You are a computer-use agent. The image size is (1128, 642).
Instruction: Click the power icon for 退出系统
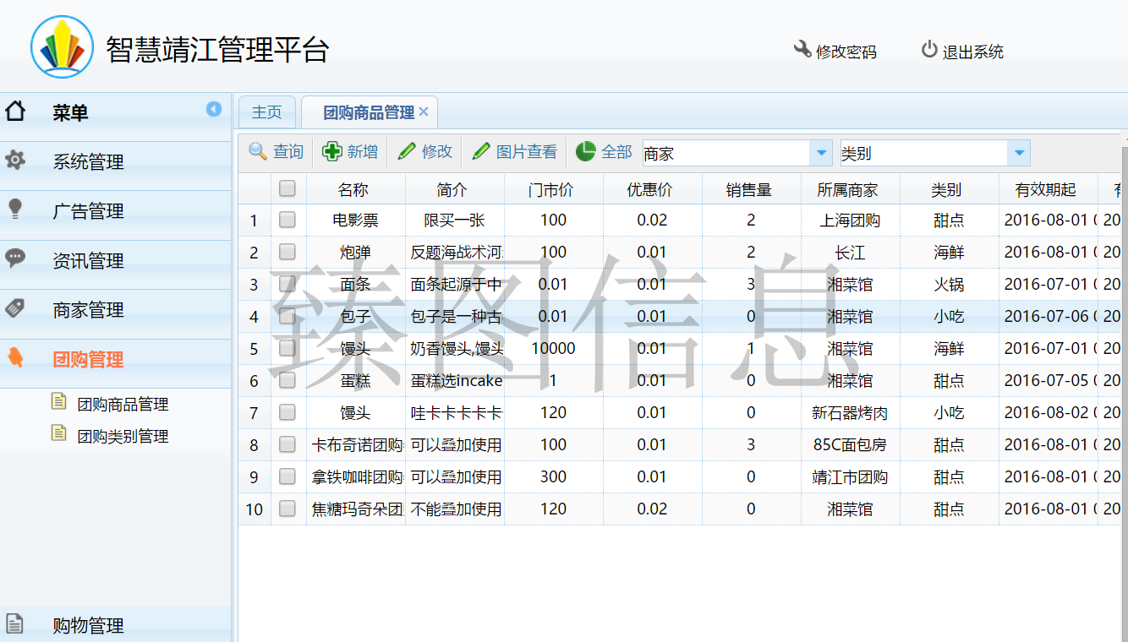(x=929, y=50)
